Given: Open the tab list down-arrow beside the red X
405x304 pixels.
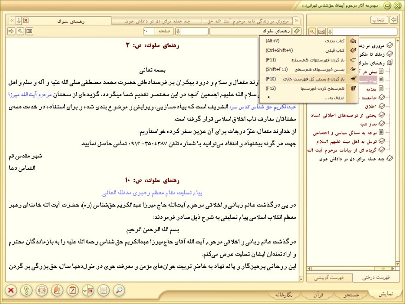Looking at the screenshot, I should tap(18, 20).
